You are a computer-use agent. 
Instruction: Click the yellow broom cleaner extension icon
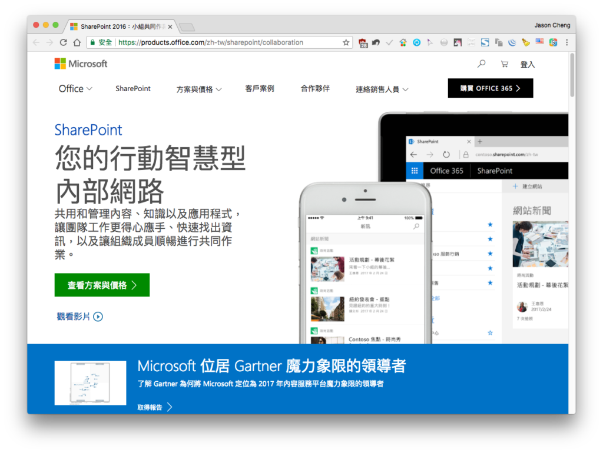[x=526, y=42]
